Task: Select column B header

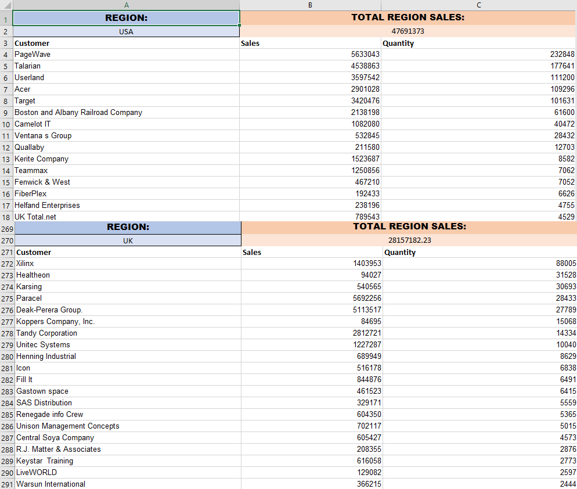Action: pos(310,5)
